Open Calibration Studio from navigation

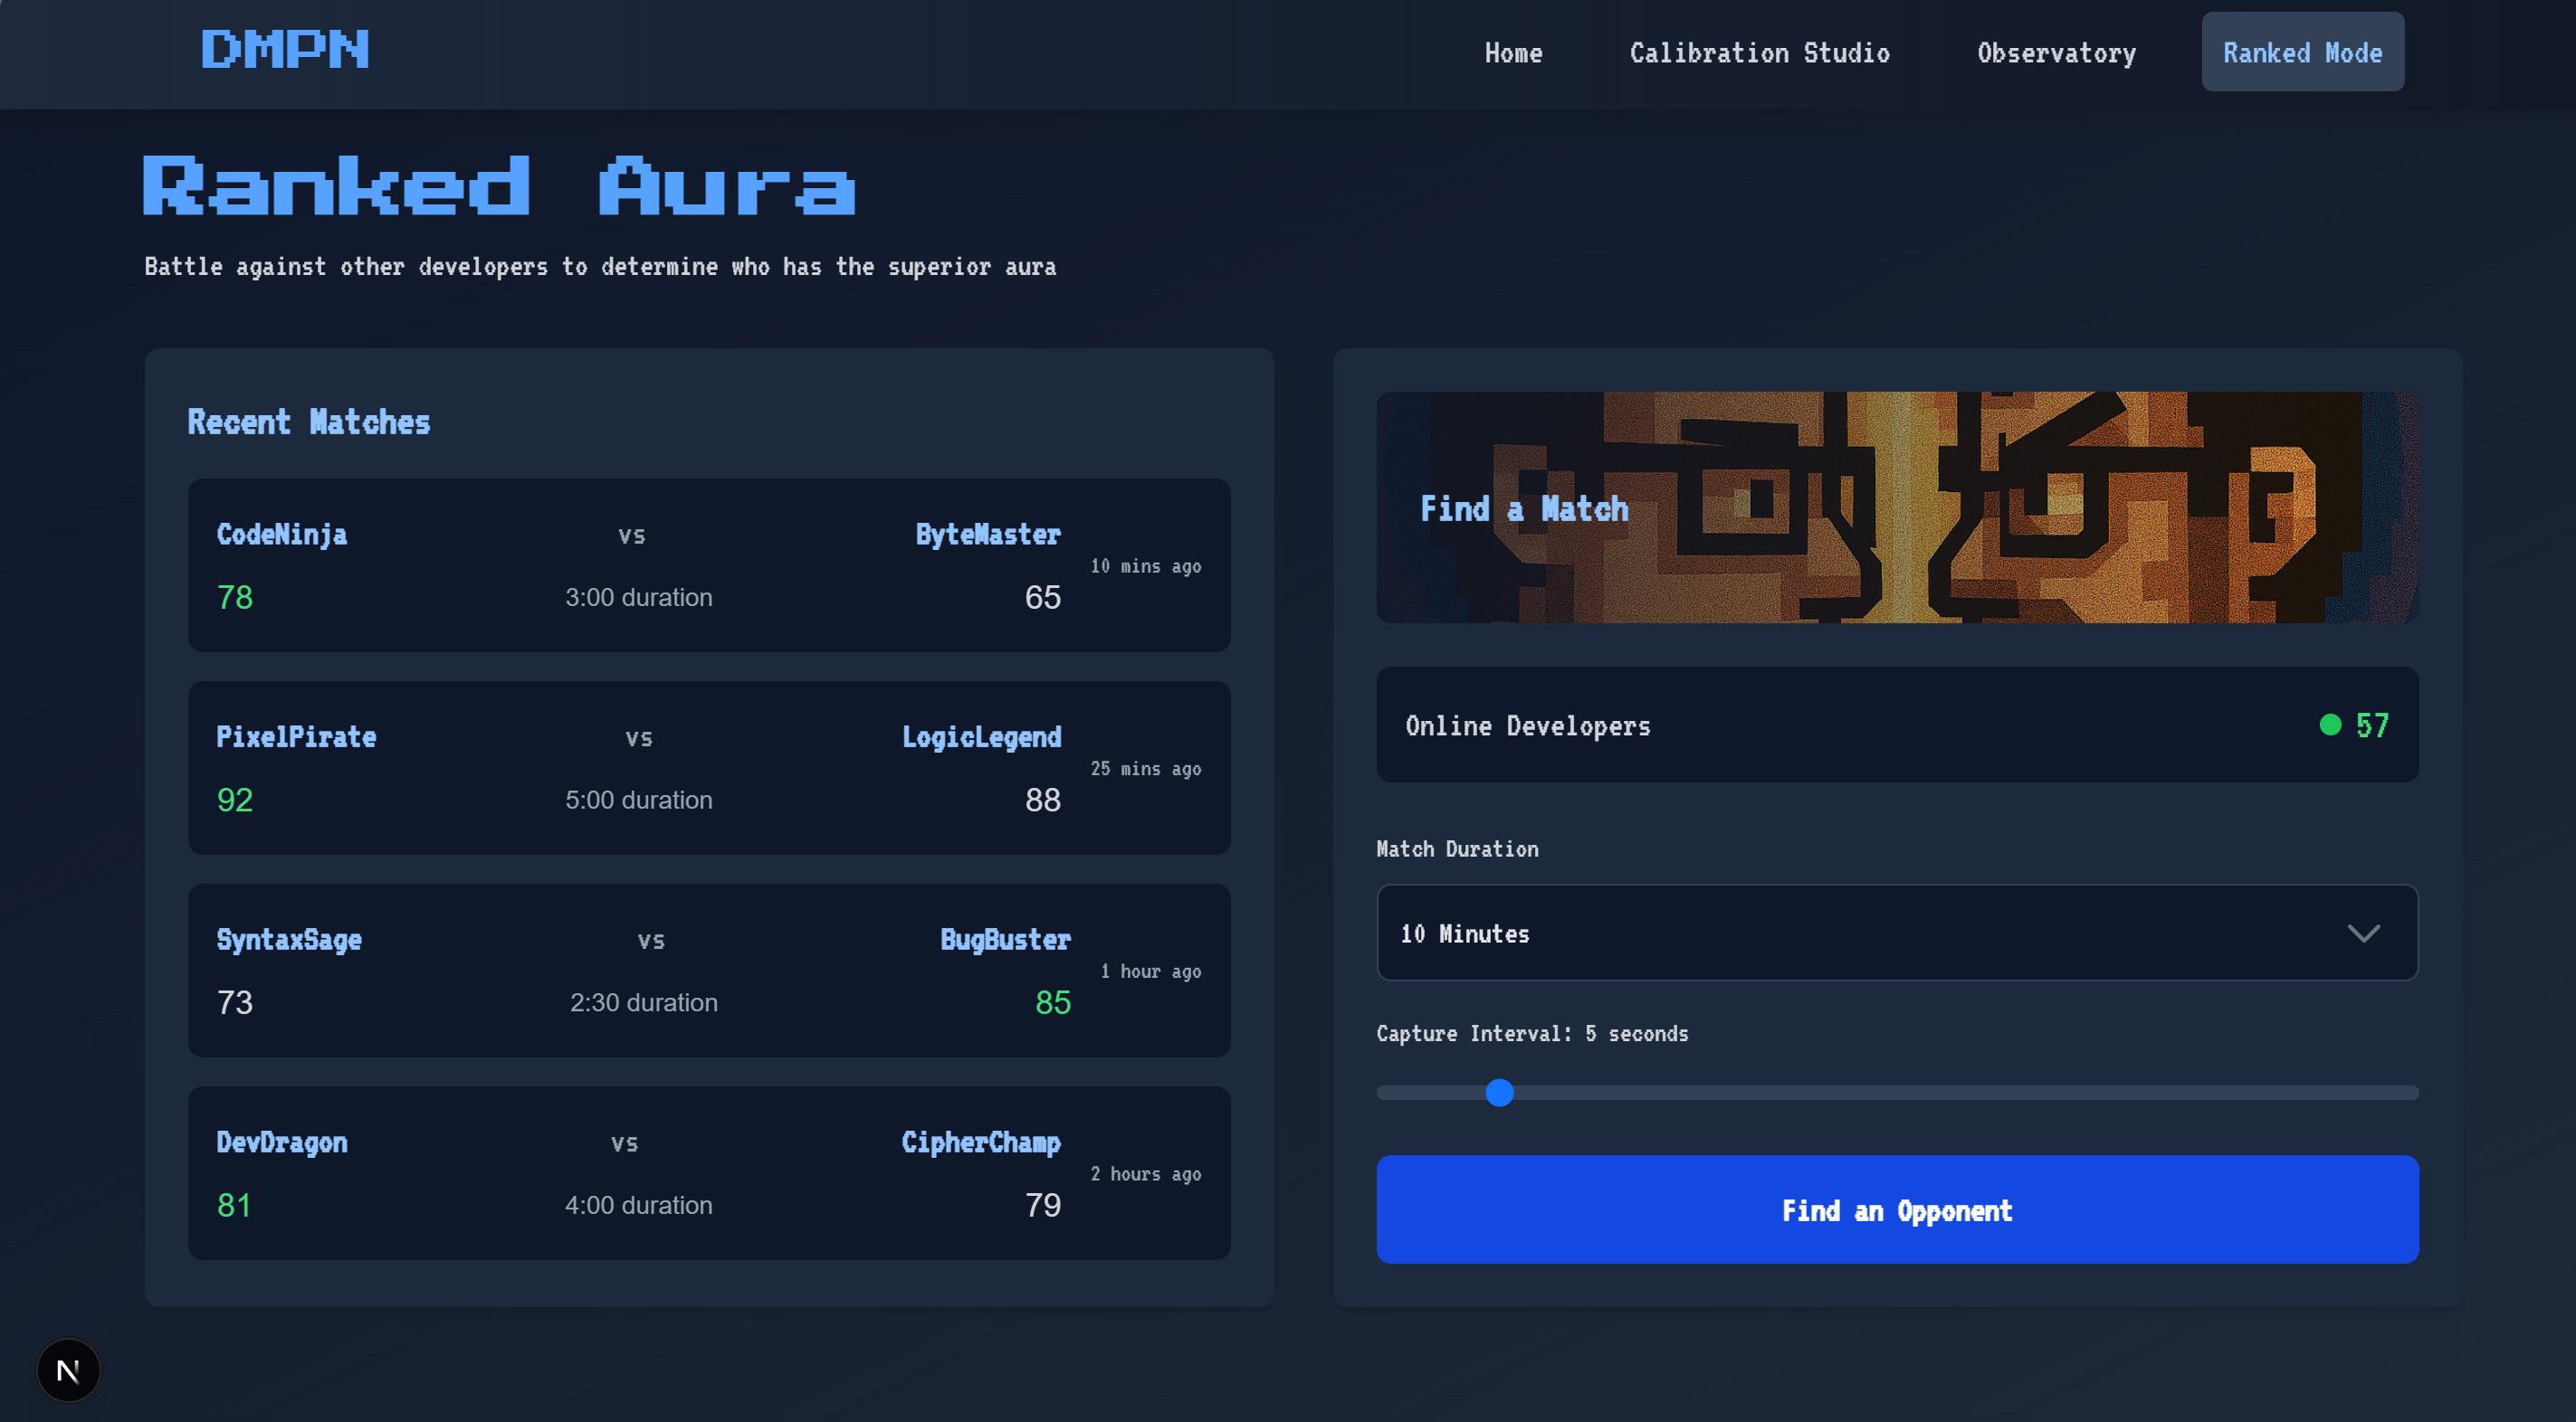coord(1759,53)
